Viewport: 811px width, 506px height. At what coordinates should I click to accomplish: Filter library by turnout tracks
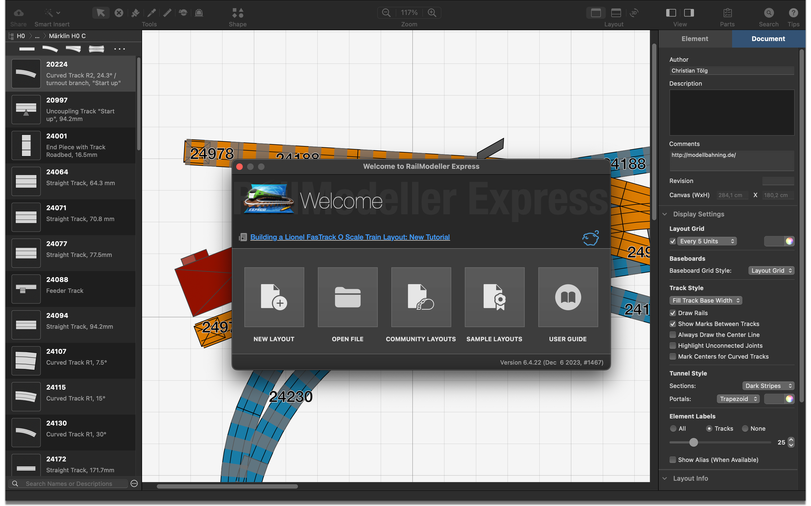(73, 49)
